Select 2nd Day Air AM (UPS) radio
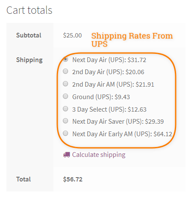The image size is (189, 200). pyautogui.click(x=65, y=84)
